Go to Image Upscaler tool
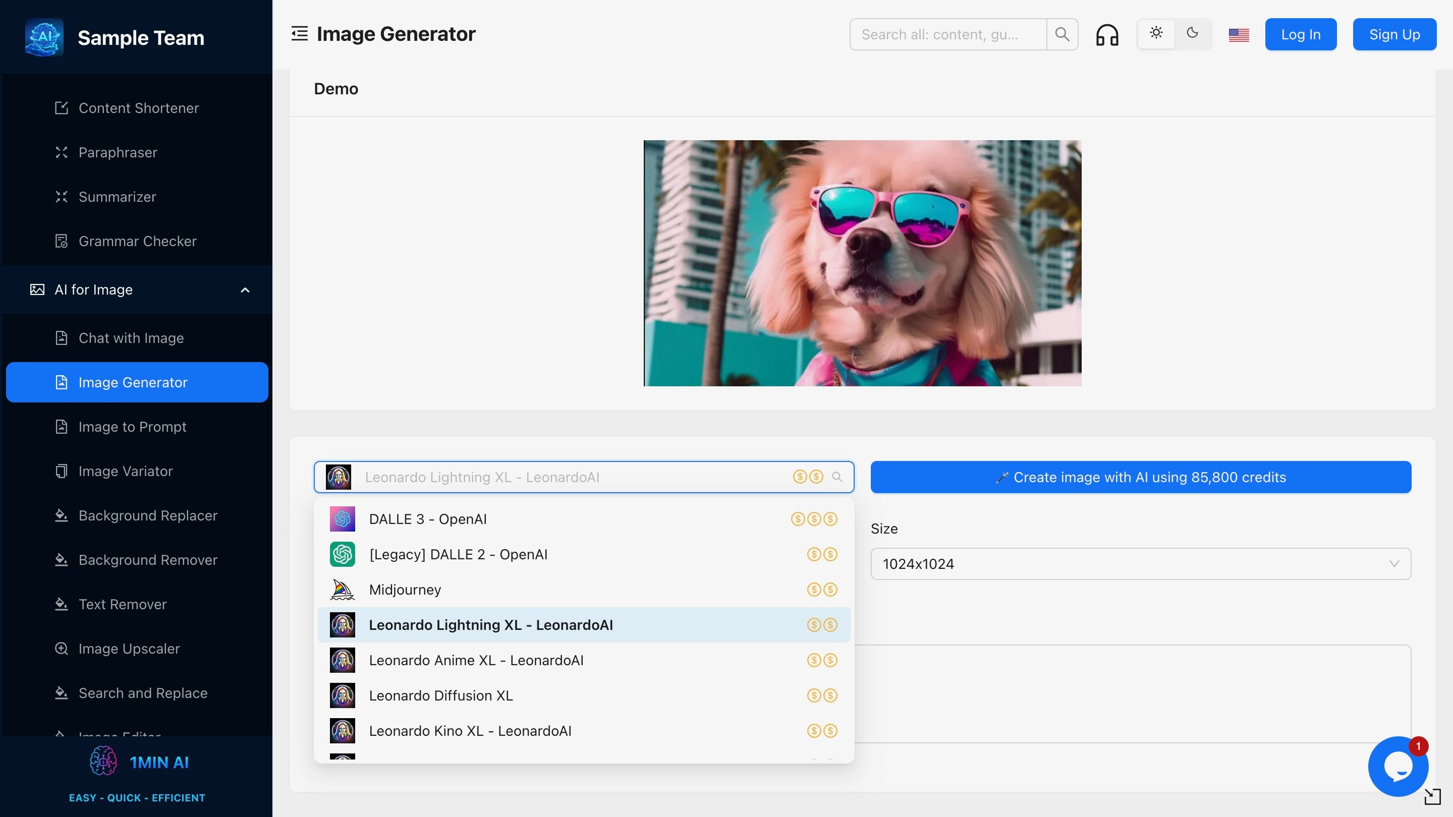Image resolution: width=1453 pixels, height=817 pixels. pyautogui.click(x=129, y=649)
